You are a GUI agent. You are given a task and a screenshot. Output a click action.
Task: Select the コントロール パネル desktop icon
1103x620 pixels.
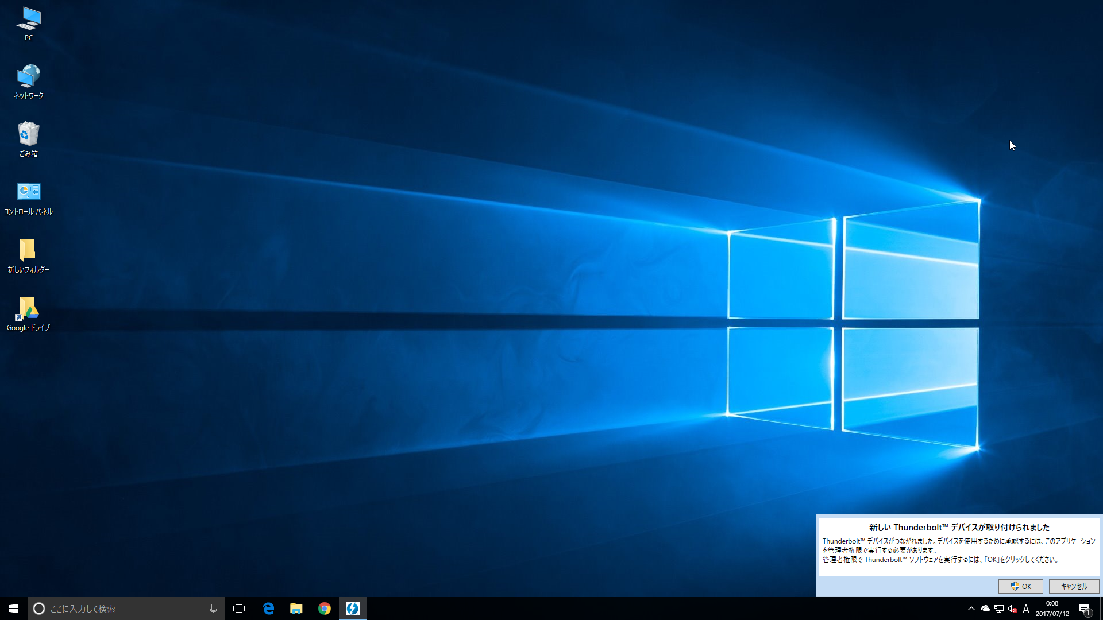[x=29, y=198]
